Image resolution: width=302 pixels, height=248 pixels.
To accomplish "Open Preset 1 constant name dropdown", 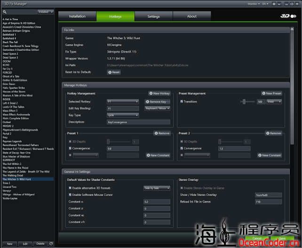I will click(x=86, y=155).
